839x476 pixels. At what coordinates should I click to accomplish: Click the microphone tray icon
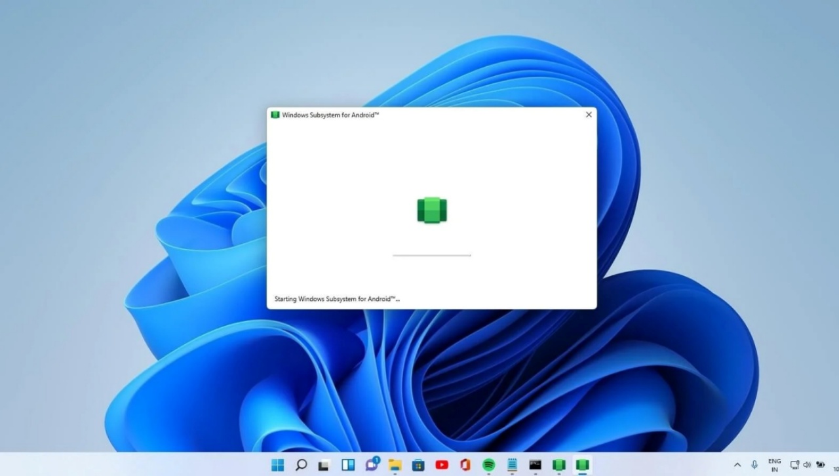click(754, 465)
